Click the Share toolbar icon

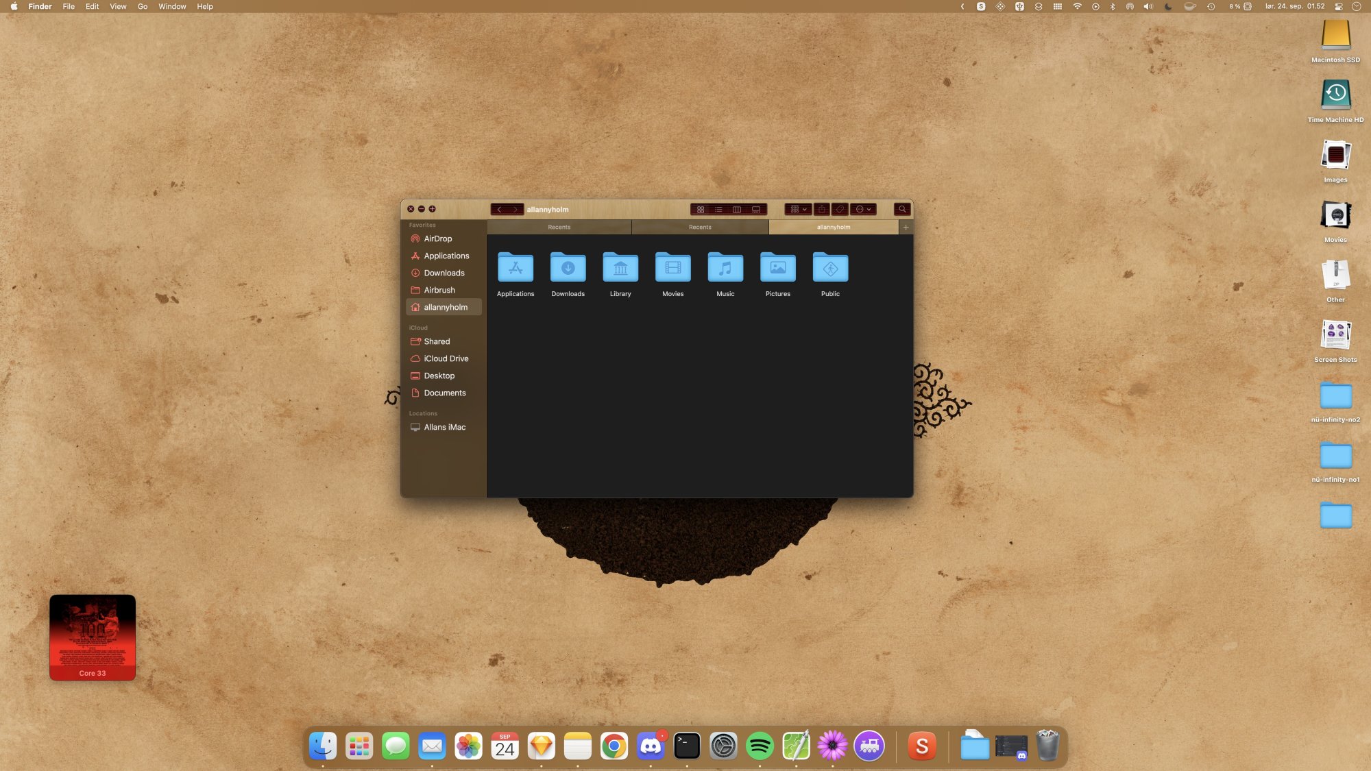click(822, 210)
